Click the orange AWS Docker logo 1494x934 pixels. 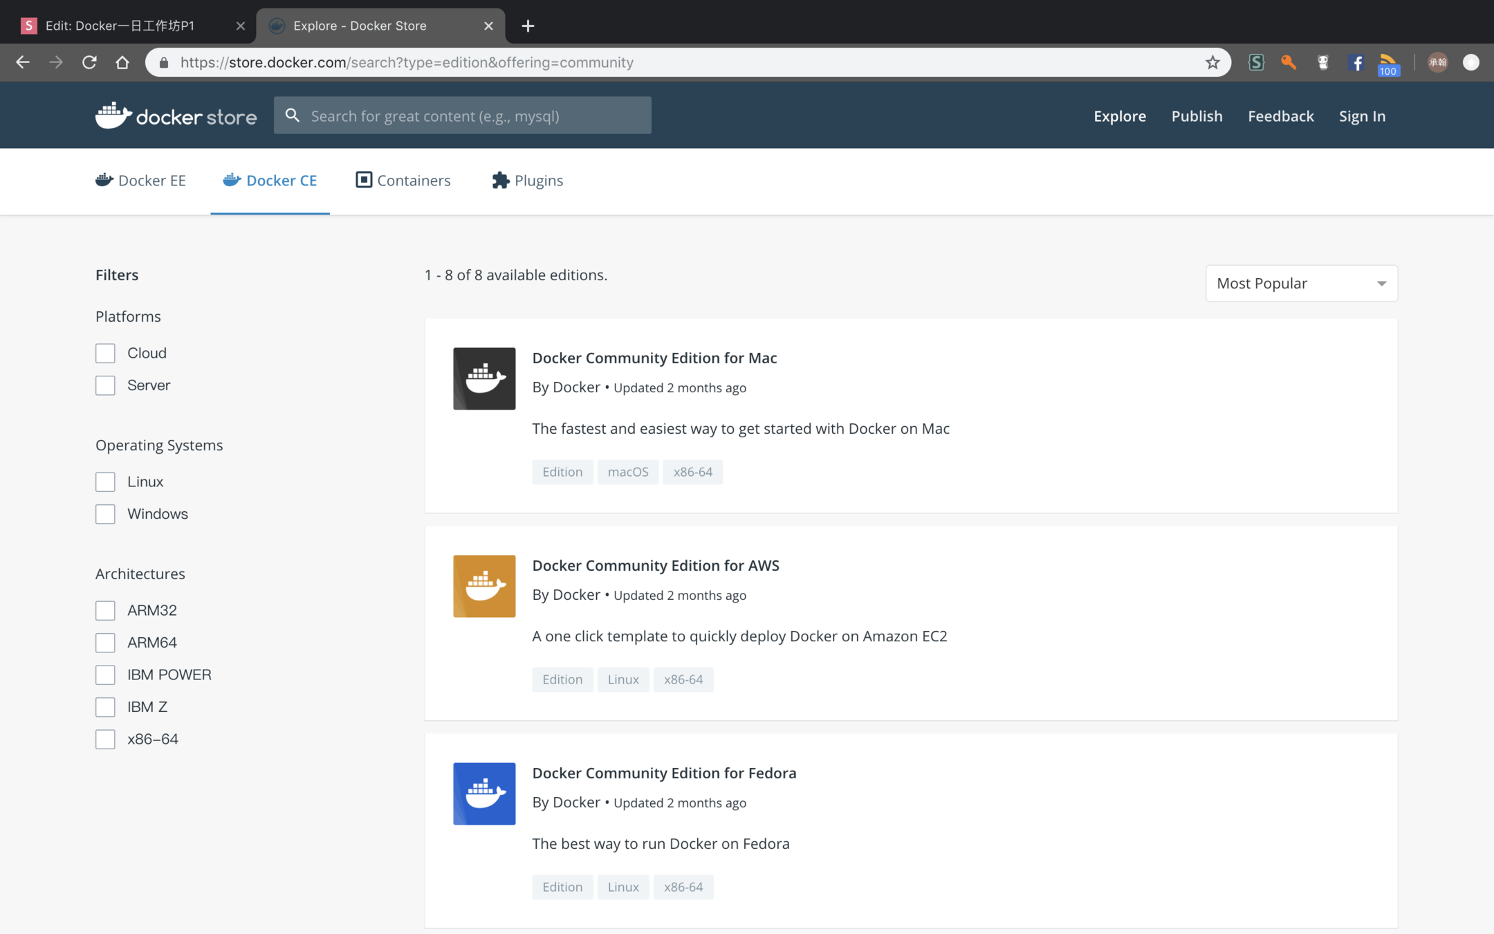pyautogui.click(x=484, y=586)
